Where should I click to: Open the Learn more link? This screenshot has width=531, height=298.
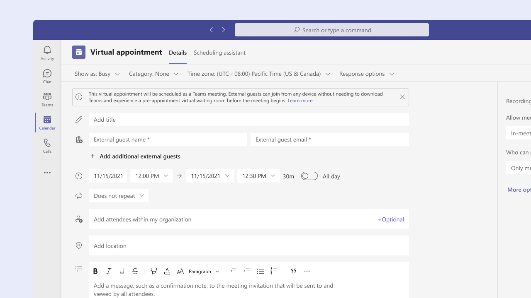point(300,101)
